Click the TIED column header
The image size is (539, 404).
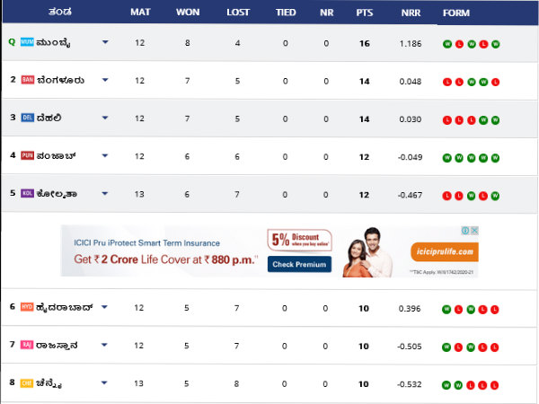[286, 13]
